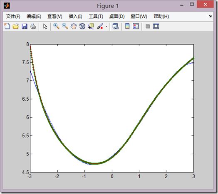The height and width of the screenshot is (194, 218).
Task: Click the y-axis label 6.5
Action: coord(25,99)
